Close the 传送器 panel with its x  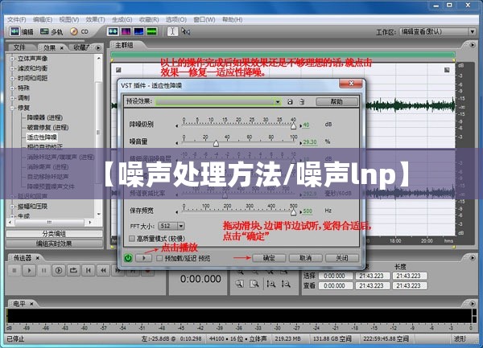[37, 258]
